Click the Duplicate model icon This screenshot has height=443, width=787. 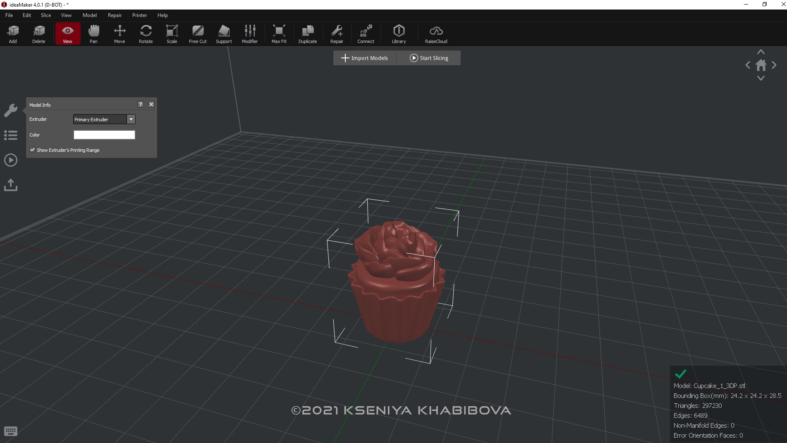click(308, 34)
